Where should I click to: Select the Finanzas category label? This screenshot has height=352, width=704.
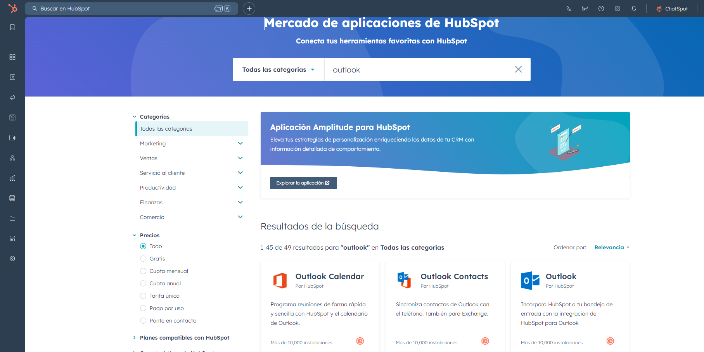coord(151,202)
